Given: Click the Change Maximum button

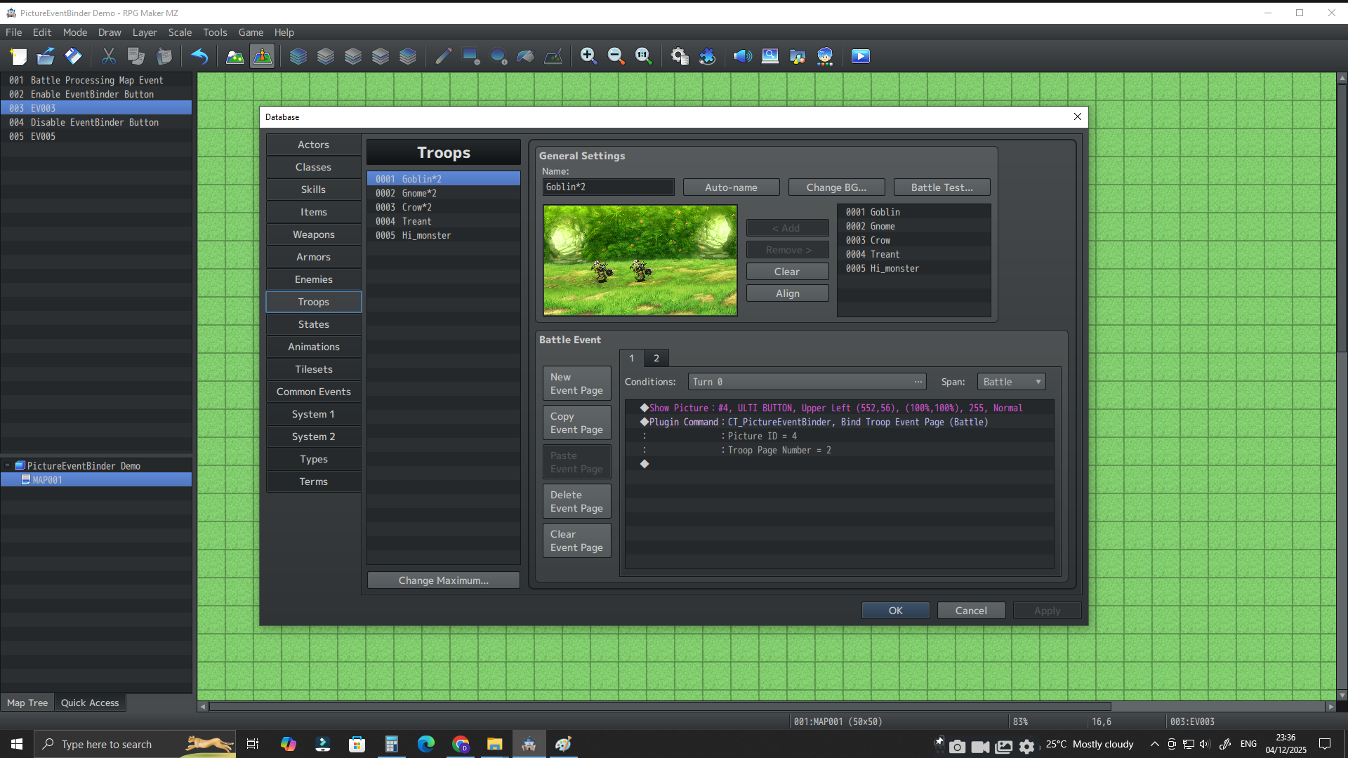Looking at the screenshot, I should tap(443, 580).
